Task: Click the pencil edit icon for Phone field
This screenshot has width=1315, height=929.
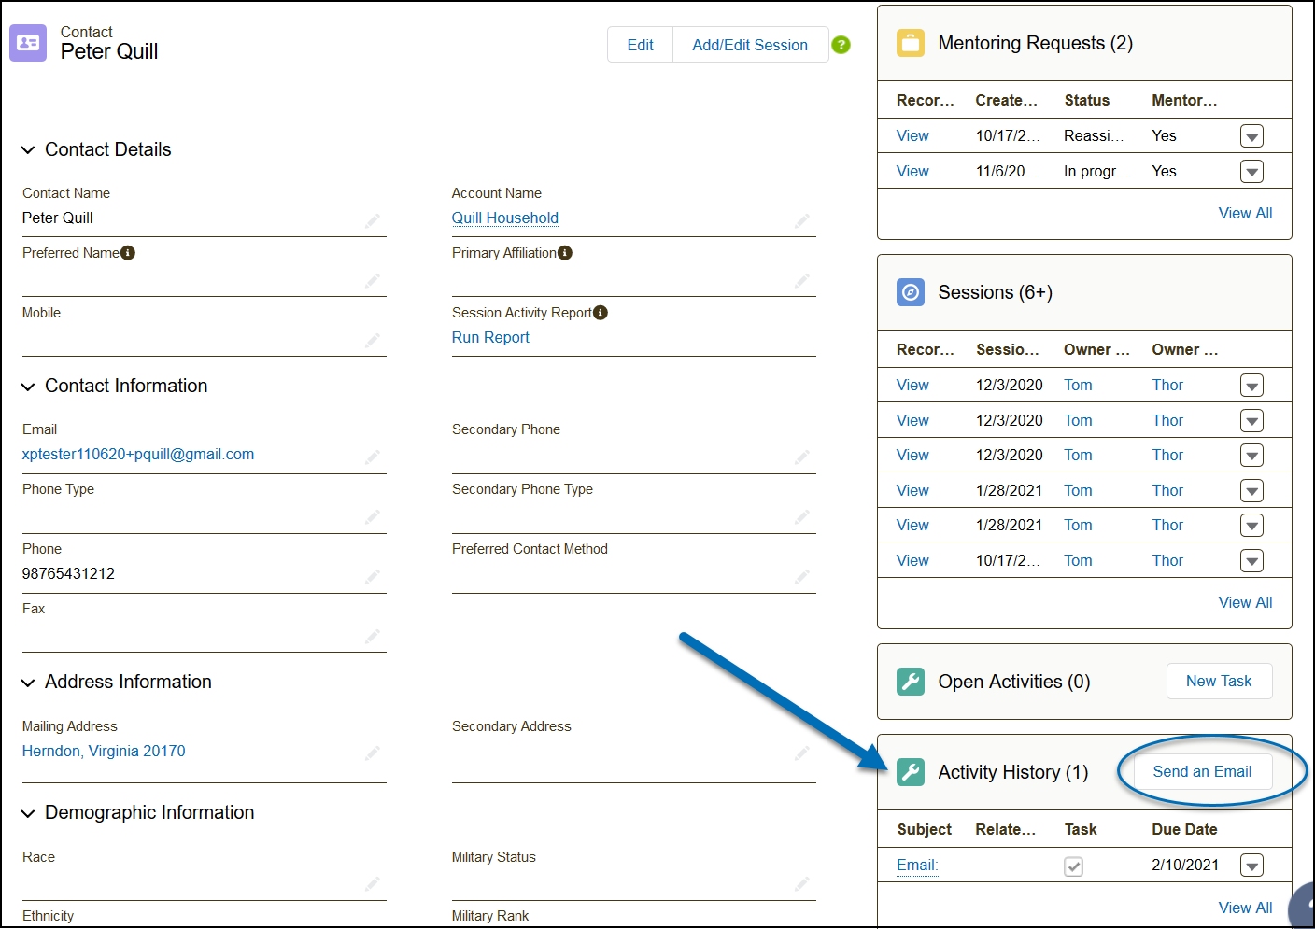Action: click(x=372, y=575)
